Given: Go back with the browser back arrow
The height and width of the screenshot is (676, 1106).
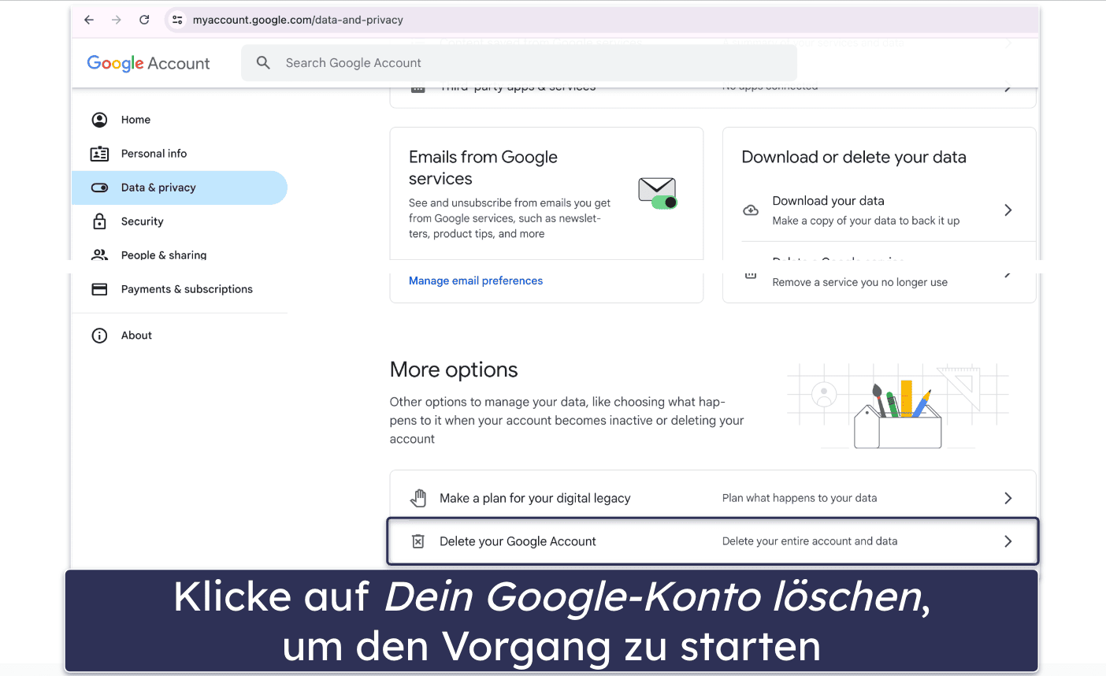Looking at the screenshot, I should point(89,20).
